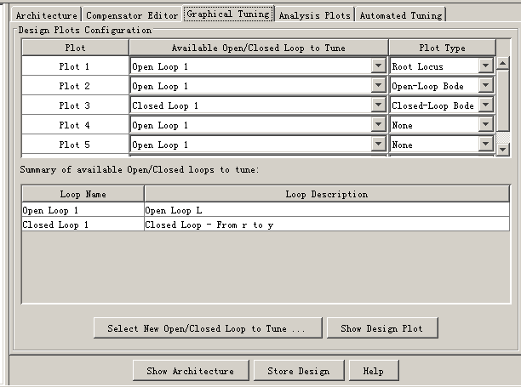Click the Store Design button
Image resolution: width=521 pixels, height=387 pixels.
click(x=299, y=370)
